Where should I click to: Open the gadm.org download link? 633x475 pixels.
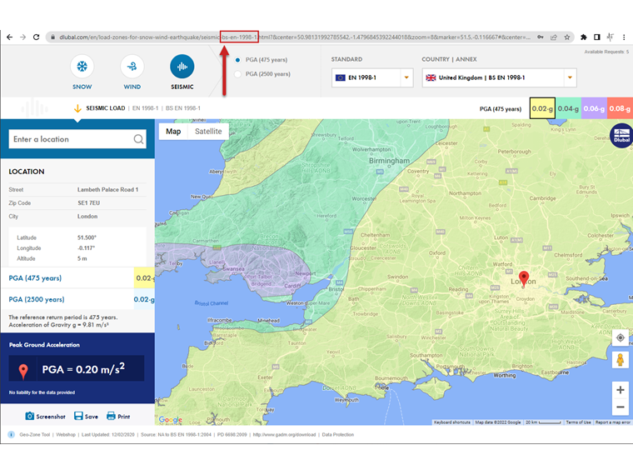[x=284, y=435]
